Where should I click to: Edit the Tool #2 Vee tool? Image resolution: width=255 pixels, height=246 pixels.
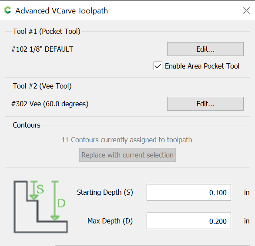[205, 104]
